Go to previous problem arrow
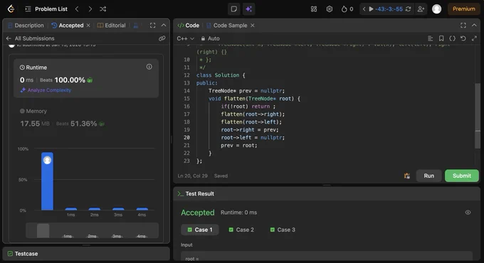Image resolution: width=484 pixels, height=263 pixels. pos(77,9)
